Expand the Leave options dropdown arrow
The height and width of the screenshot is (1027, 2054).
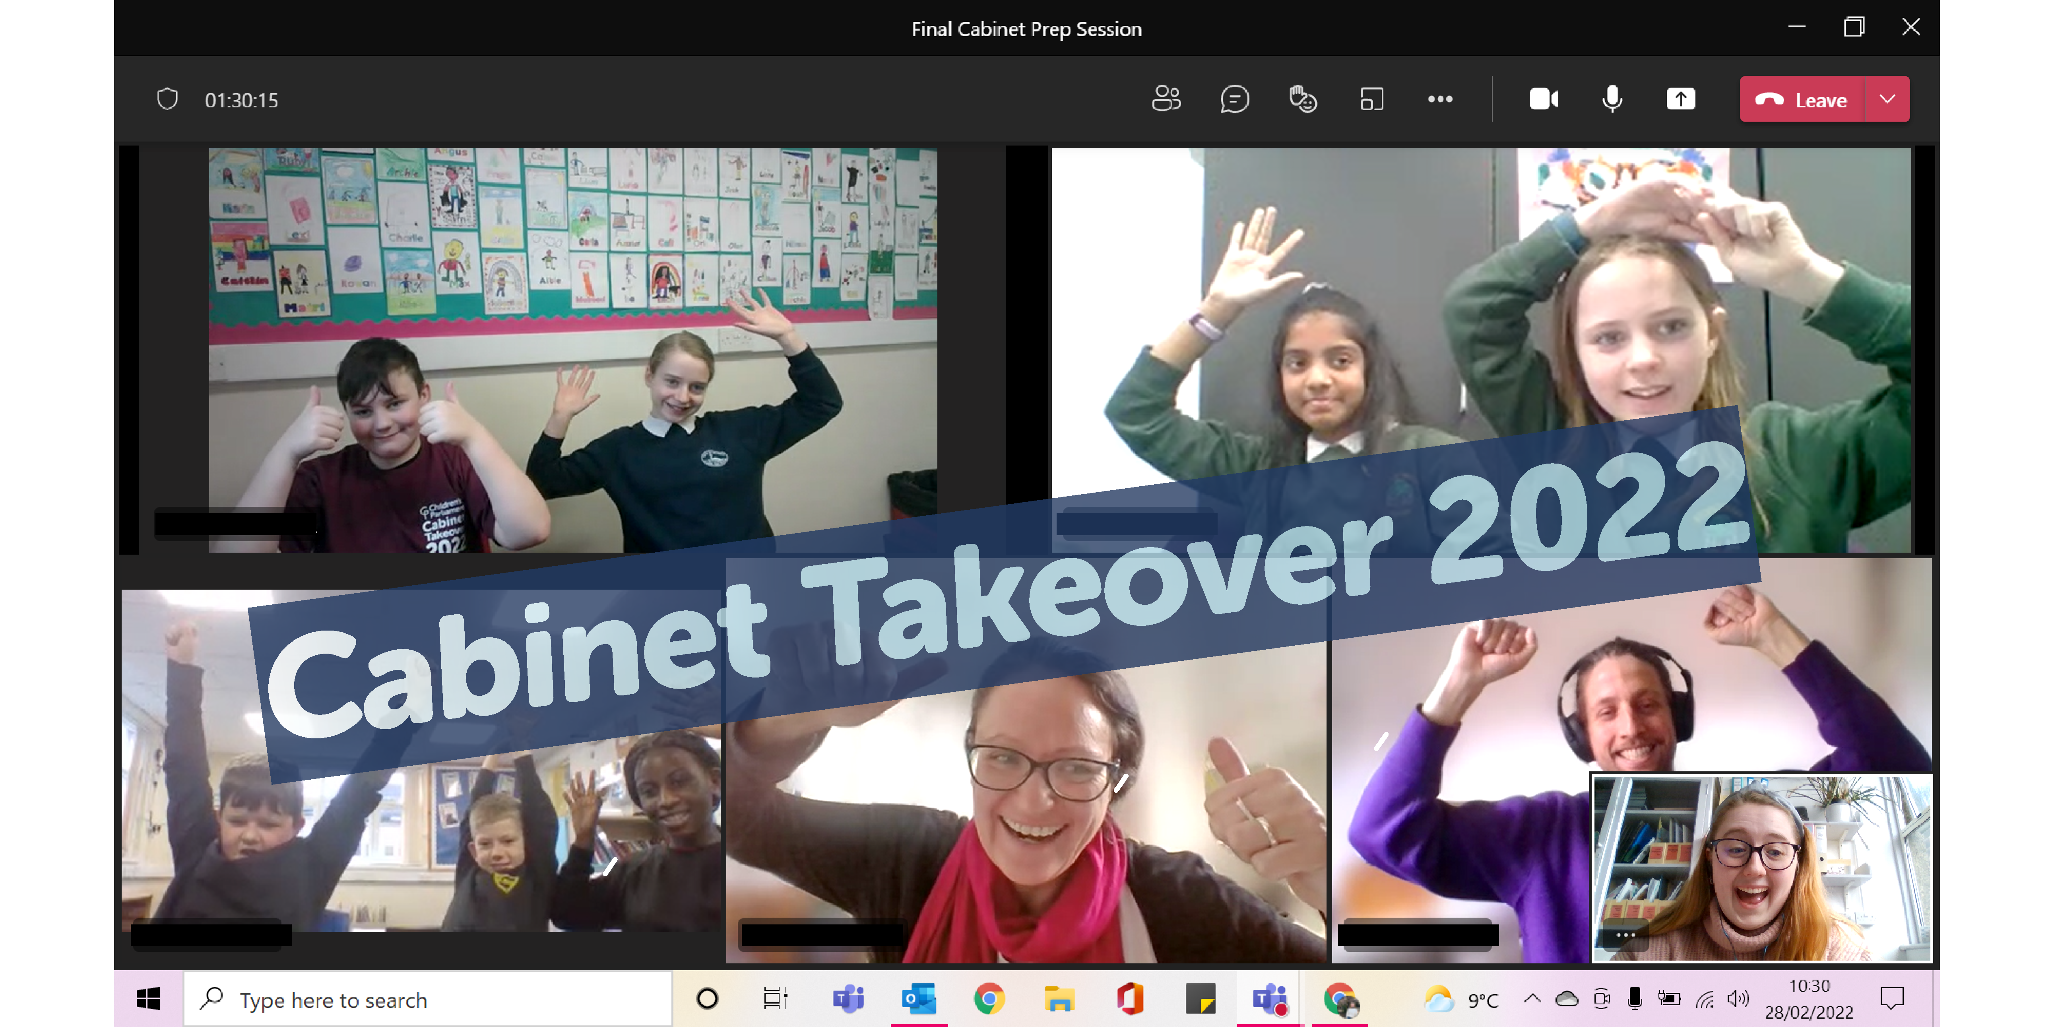tap(1887, 100)
